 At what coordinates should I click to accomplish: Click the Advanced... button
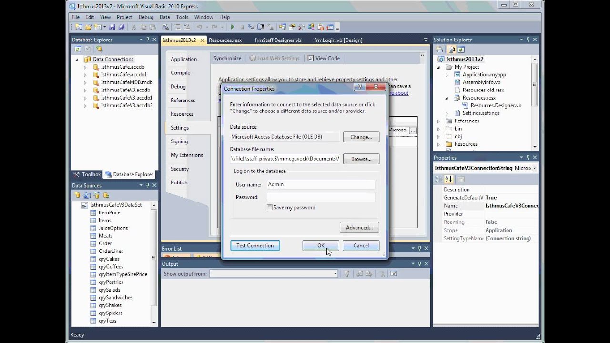click(x=359, y=227)
